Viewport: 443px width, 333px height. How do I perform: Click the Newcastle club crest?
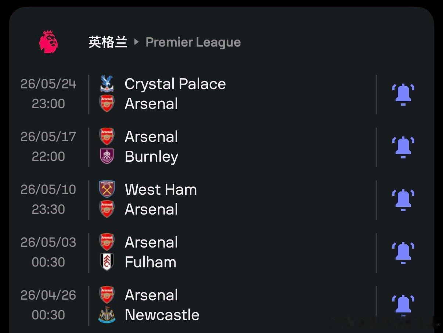107,315
